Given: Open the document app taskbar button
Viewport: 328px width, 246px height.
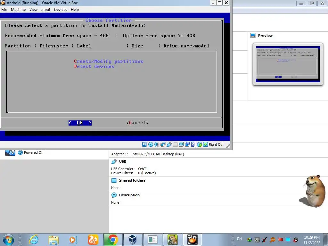Looking at the screenshot, I should [152, 240].
